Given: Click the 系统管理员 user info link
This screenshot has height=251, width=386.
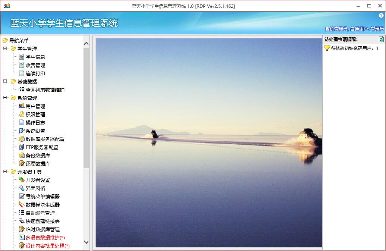Looking at the screenshot, I should point(355,29).
